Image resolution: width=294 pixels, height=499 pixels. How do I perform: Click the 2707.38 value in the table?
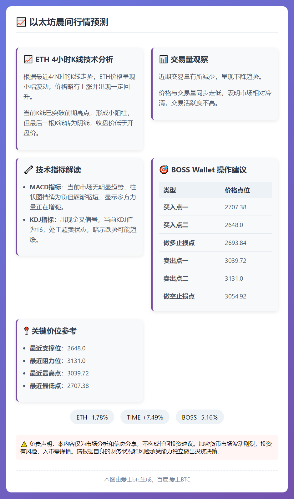tap(236, 207)
